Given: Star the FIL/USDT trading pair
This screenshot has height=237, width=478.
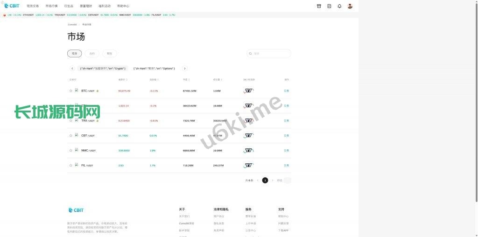Looking at the screenshot, I should tap(71, 166).
